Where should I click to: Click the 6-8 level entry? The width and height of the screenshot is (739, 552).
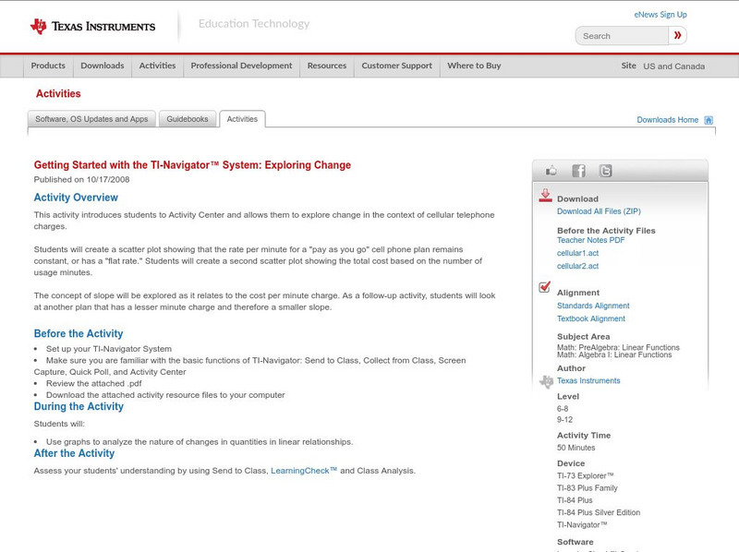pos(563,409)
